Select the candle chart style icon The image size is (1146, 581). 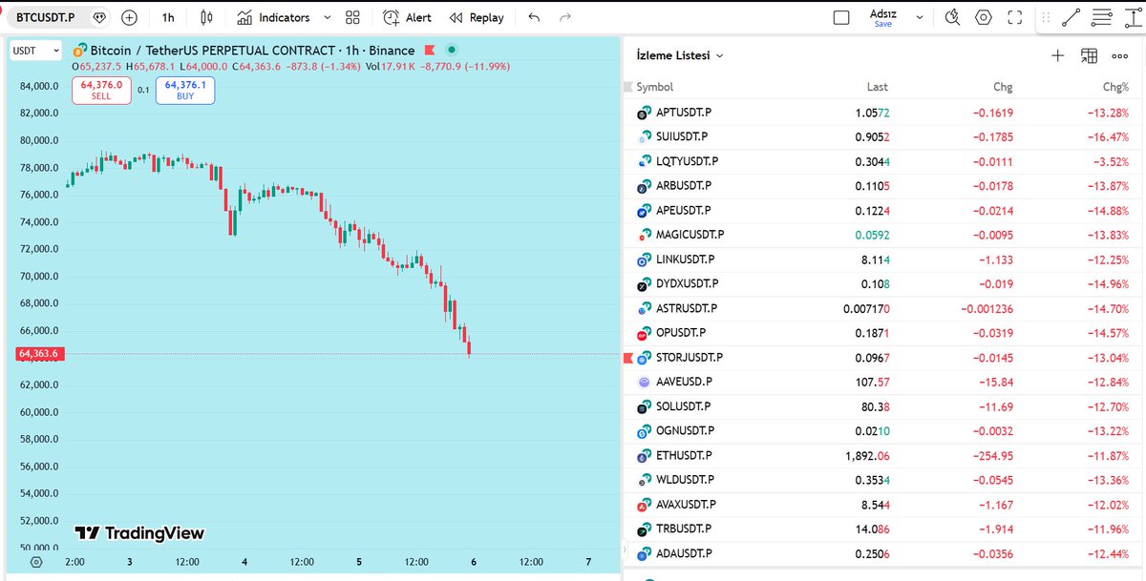tap(206, 17)
